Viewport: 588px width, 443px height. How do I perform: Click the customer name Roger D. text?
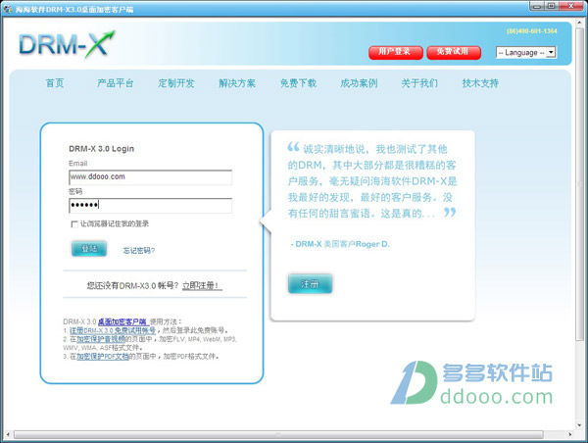(x=372, y=244)
